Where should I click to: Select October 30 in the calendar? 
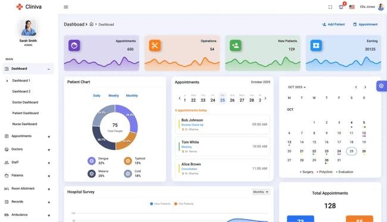tap(326, 161)
